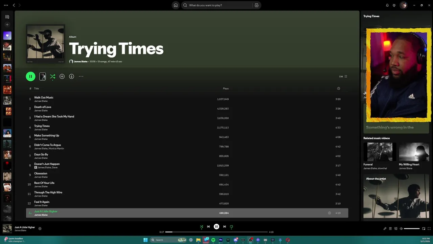Open lyrics with the microphone icon
This screenshot has height=244, width=433.
coord(385,229)
